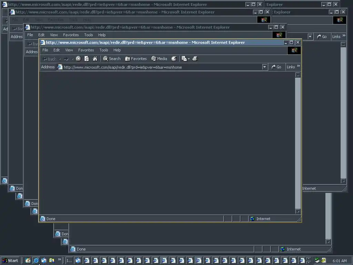353x265 pixels.
Task: Expand the address bar dropdown in the front window
Action: coord(264,67)
